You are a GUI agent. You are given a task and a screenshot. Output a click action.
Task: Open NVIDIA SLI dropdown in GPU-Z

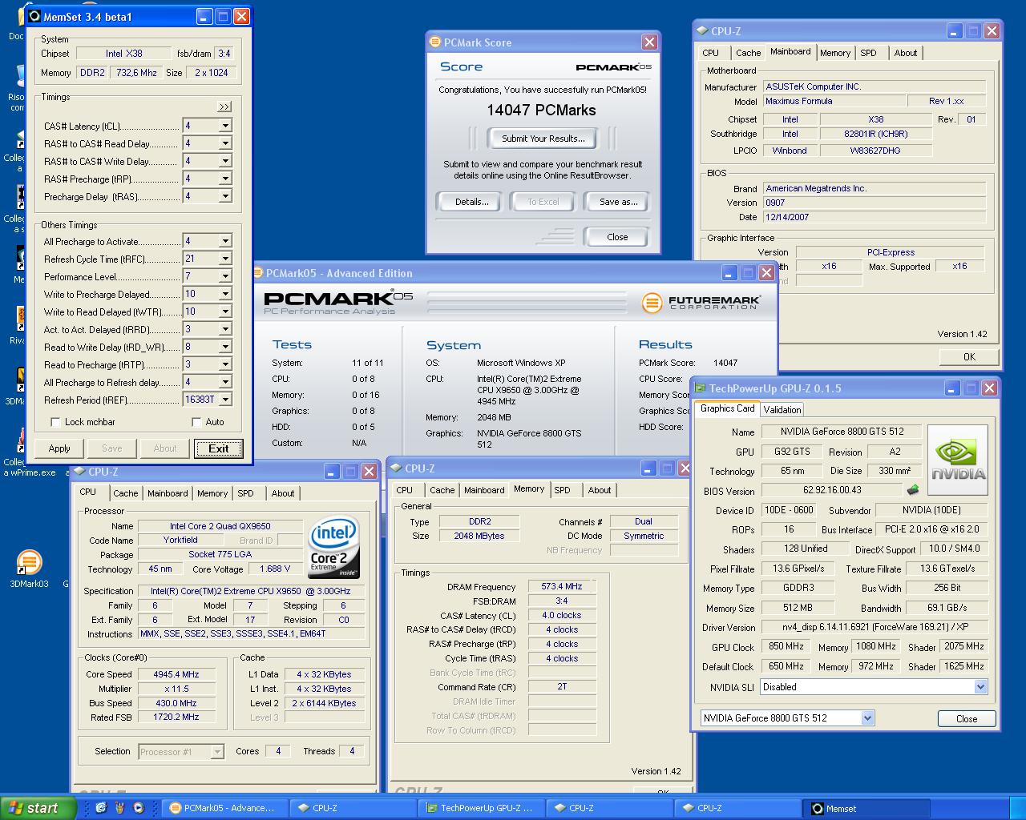pyautogui.click(x=980, y=687)
